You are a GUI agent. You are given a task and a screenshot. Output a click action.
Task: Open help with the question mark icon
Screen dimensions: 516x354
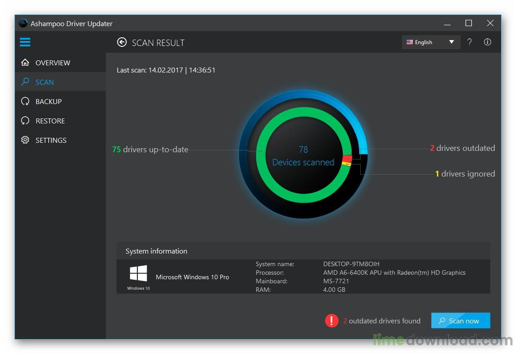click(x=470, y=42)
